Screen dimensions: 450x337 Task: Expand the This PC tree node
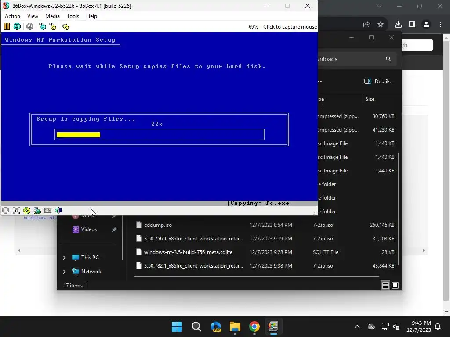pyautogui.click(x=64, y=258)
